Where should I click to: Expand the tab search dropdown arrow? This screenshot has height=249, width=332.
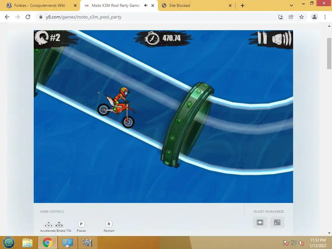coord(291,6)
